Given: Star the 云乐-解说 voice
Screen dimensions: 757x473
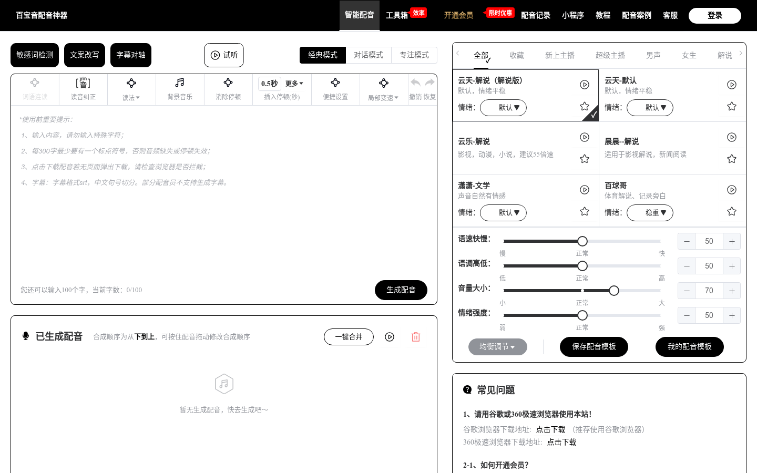Looking at the screenshot, I should (x=585, y=159).
